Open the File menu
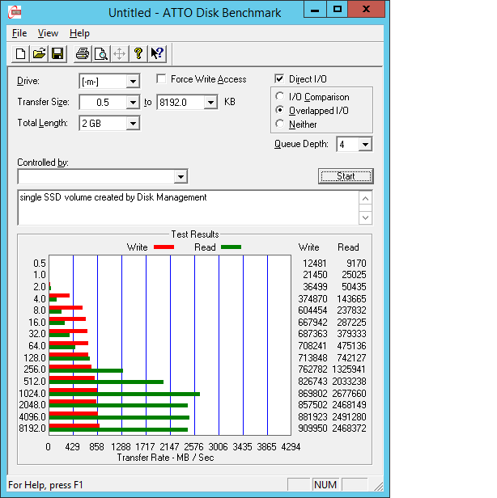The height and width of the screenshot is (498, 497). click(19, 33)
